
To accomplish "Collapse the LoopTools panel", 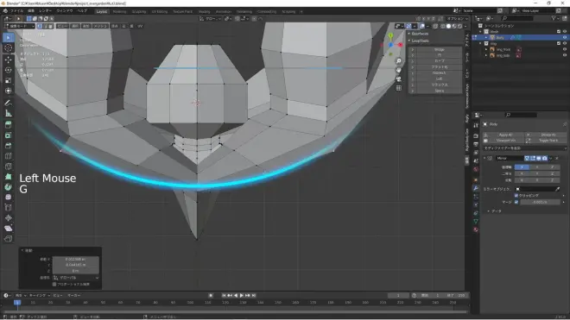I will (x=409, y=41).
